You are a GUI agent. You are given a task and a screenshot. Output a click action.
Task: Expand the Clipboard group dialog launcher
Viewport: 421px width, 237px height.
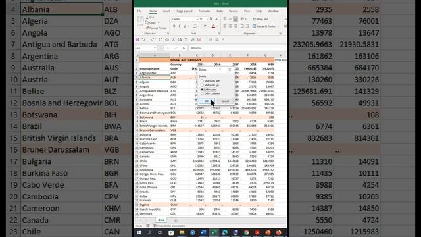tap(168, 34)
